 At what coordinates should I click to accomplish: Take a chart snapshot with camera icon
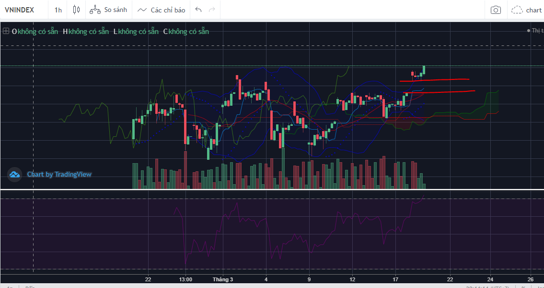[x=496, y=10]
